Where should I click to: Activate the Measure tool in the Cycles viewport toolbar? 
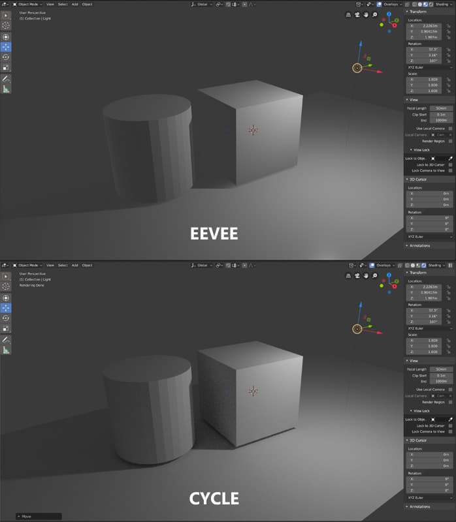tap(7, 350)
